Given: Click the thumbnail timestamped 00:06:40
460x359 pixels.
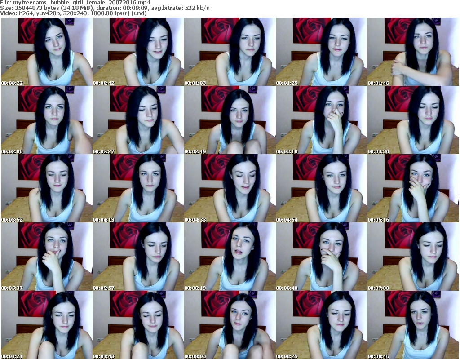Looking at the screenshot, I should [322, 257].
